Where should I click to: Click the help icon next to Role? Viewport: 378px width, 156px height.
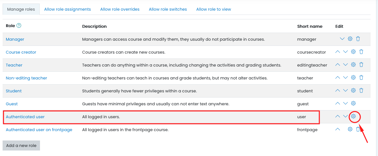coord(19,26)
